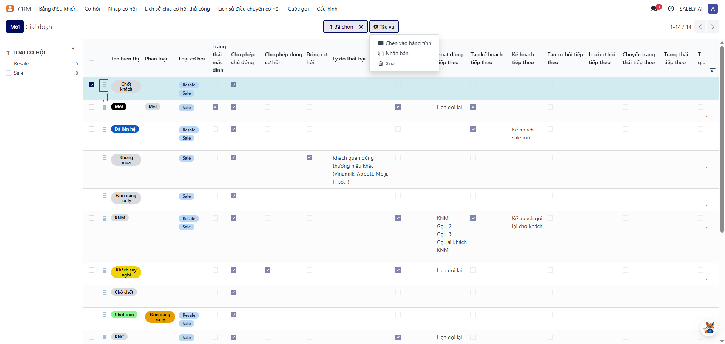
Task: Open the clock activities icon
Action: (671, 9)
